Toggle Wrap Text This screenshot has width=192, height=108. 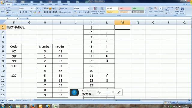[x=63, y=9]
